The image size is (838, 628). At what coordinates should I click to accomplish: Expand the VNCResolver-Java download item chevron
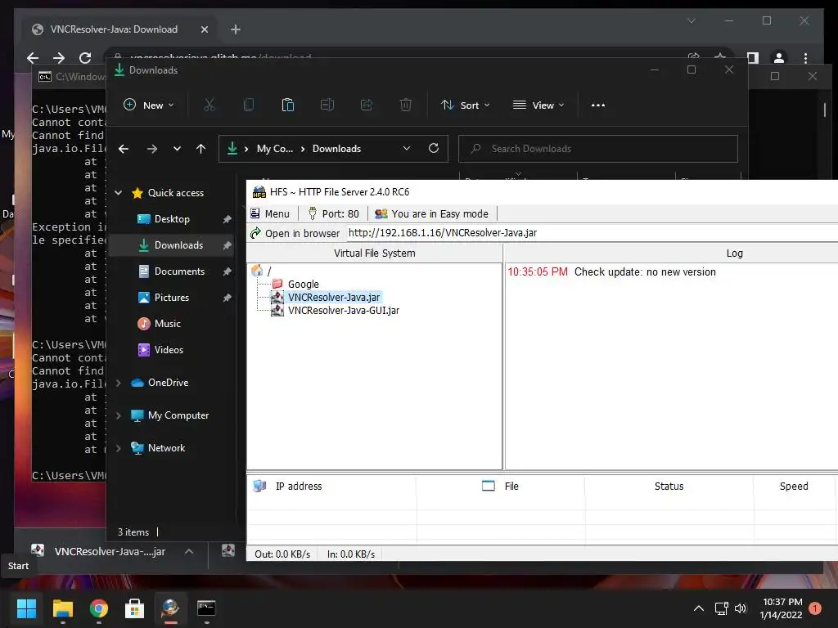(189, 552)
